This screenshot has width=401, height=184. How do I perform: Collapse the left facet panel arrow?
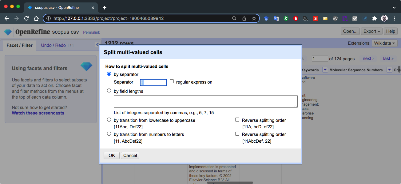click(x=98, y=45)
